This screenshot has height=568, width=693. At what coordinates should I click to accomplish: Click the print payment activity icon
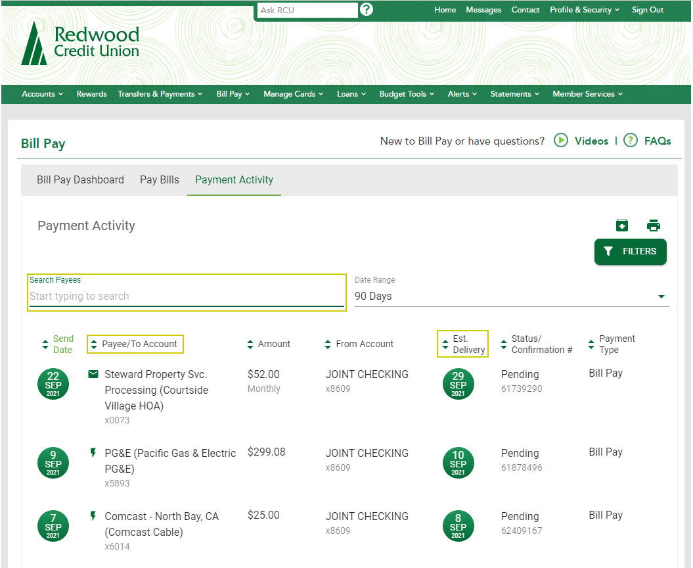tap(653, 225)
